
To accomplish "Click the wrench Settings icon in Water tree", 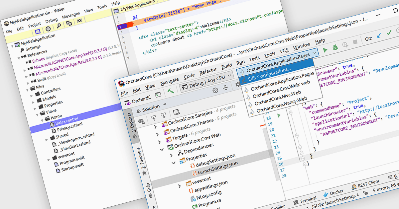I will pos(23,50).
